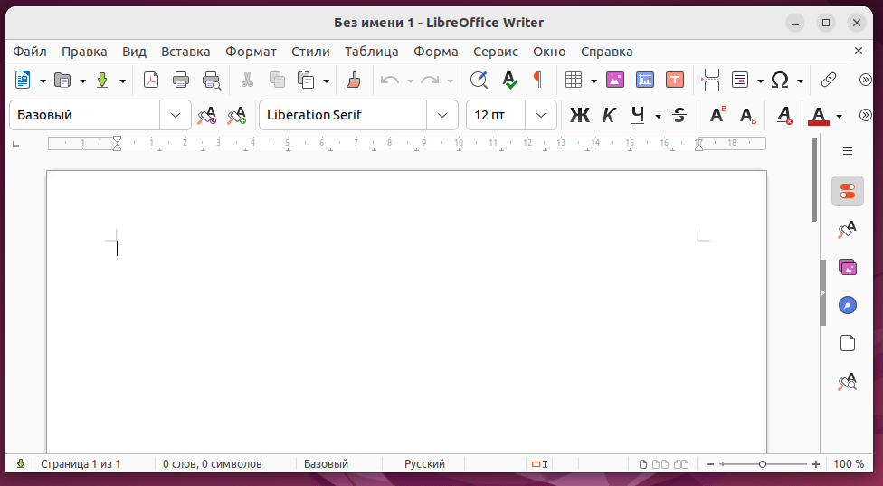The image size is (883, 486).
Task: Click Update selected style icon
Action: click(x=206, y=115)
